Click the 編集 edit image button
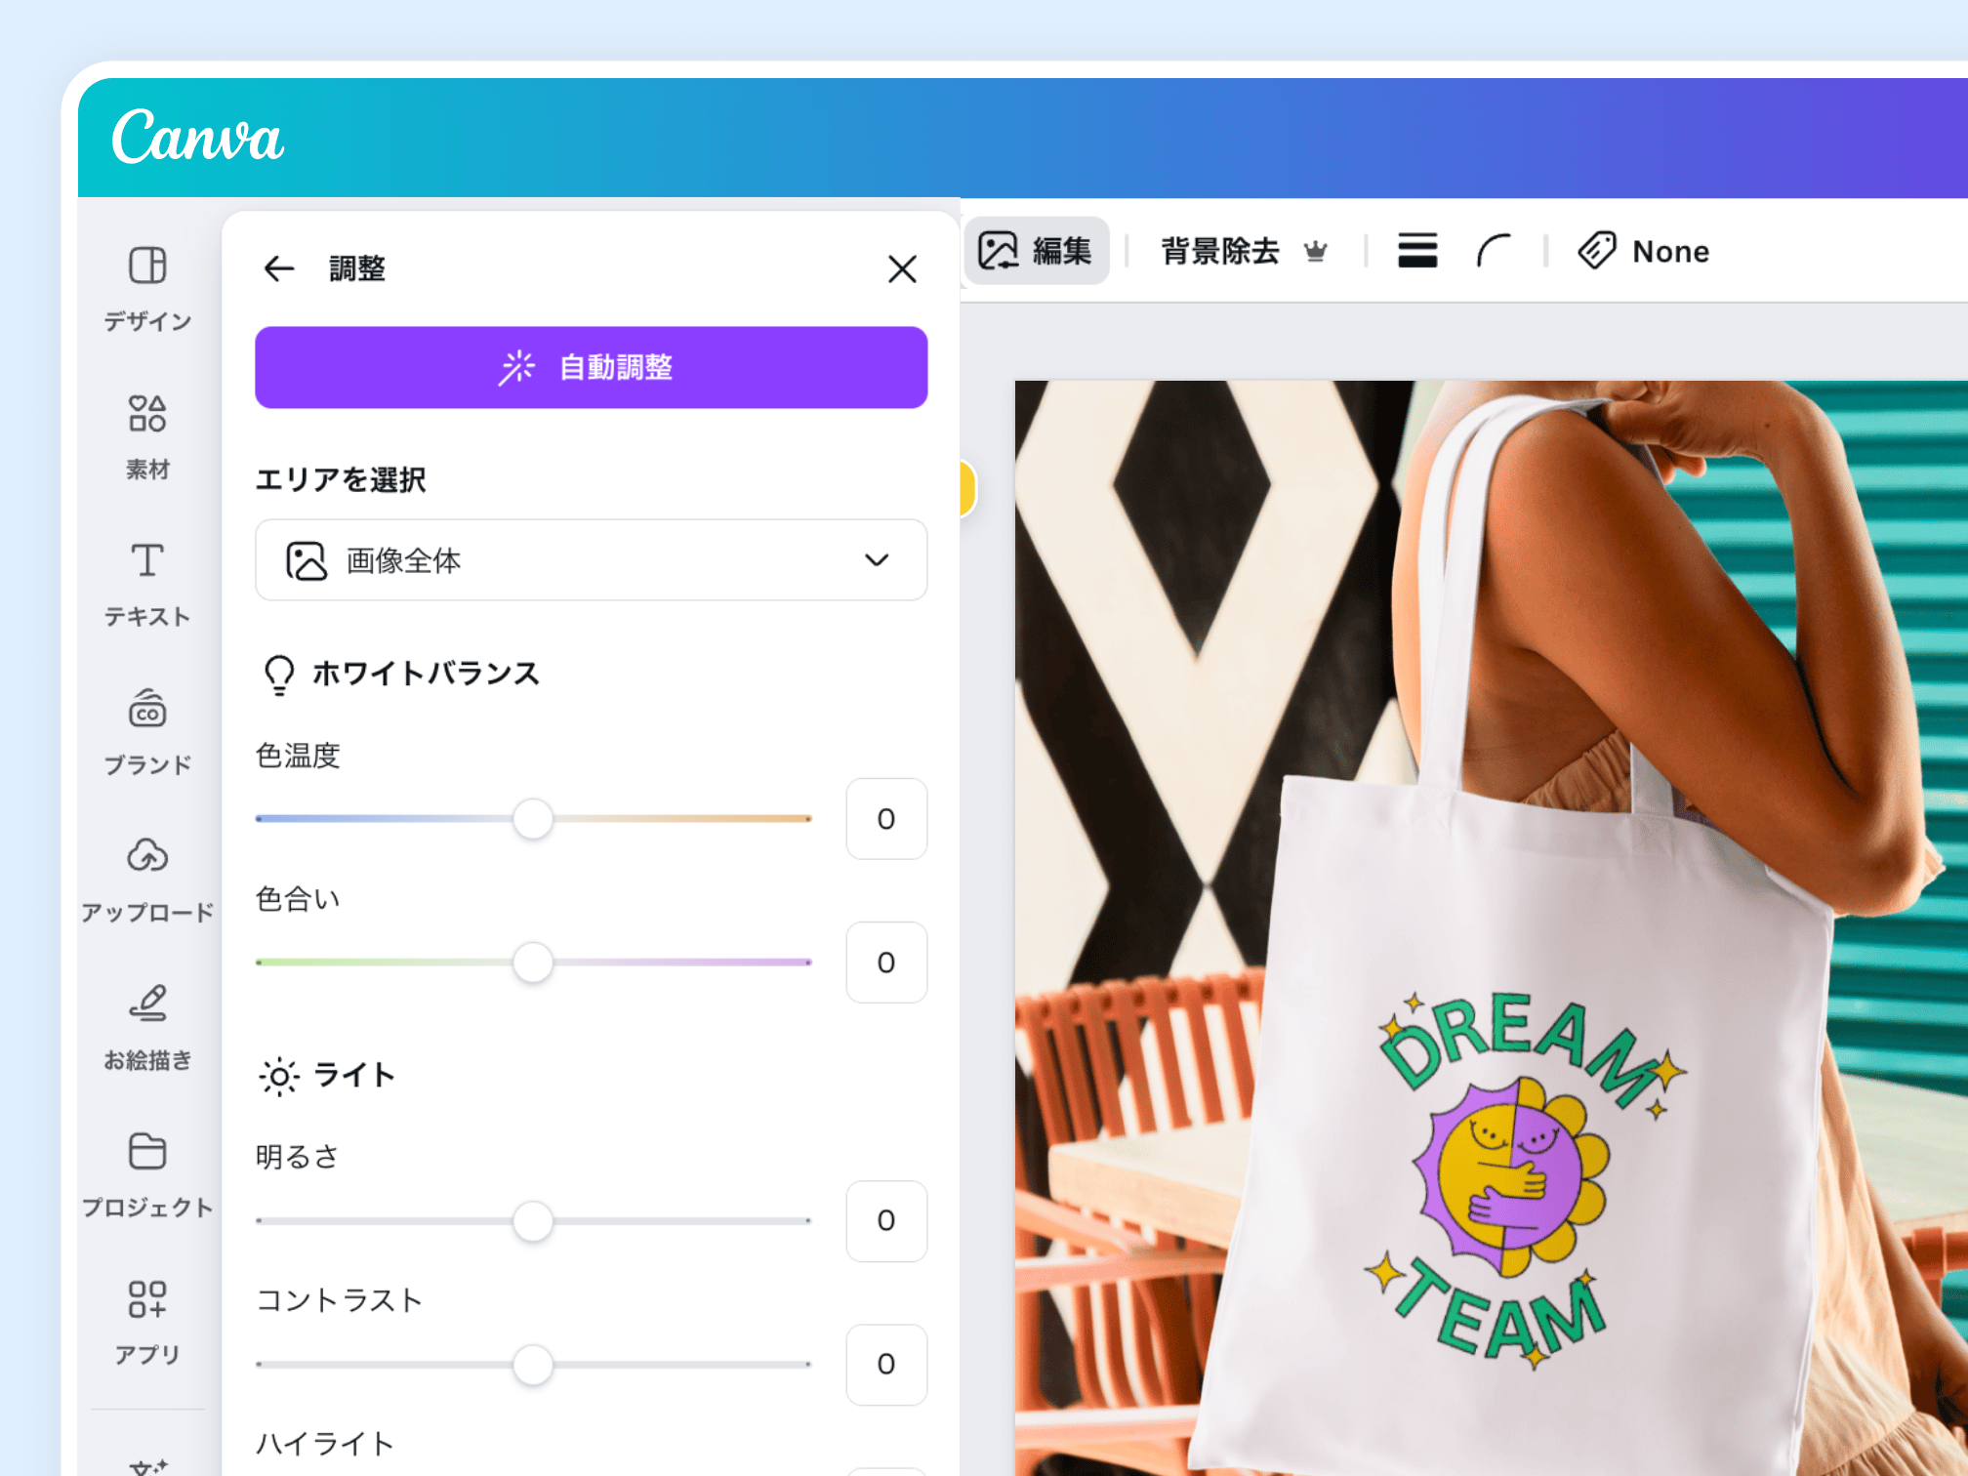The height and width of the screenshot is (1476, 1968). pyautogui.click(x=1036, y=251)
